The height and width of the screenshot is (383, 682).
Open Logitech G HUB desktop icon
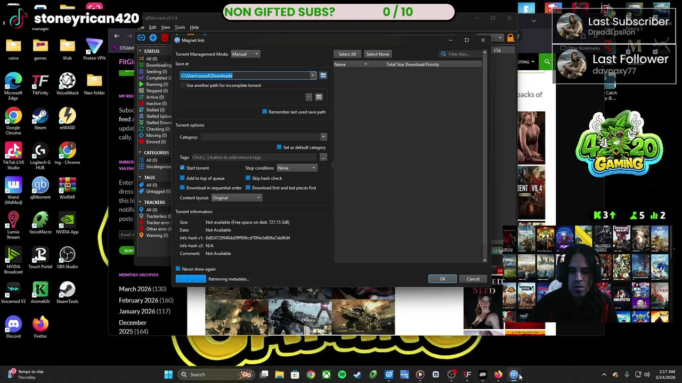[x=40, y=156]
